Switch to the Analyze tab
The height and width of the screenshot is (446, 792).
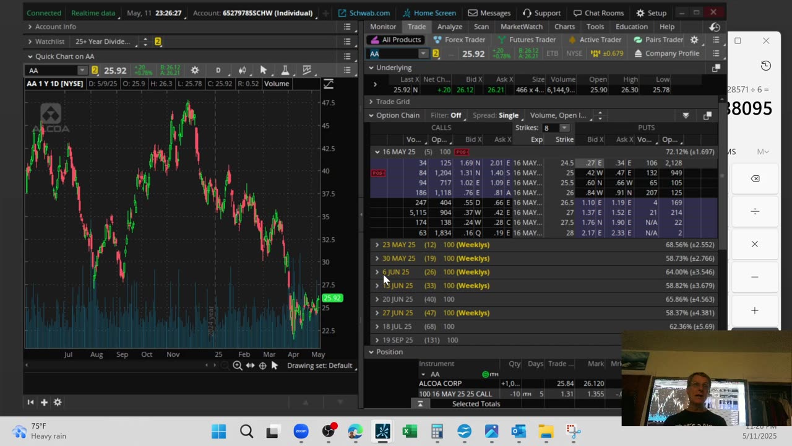(450, 27)
